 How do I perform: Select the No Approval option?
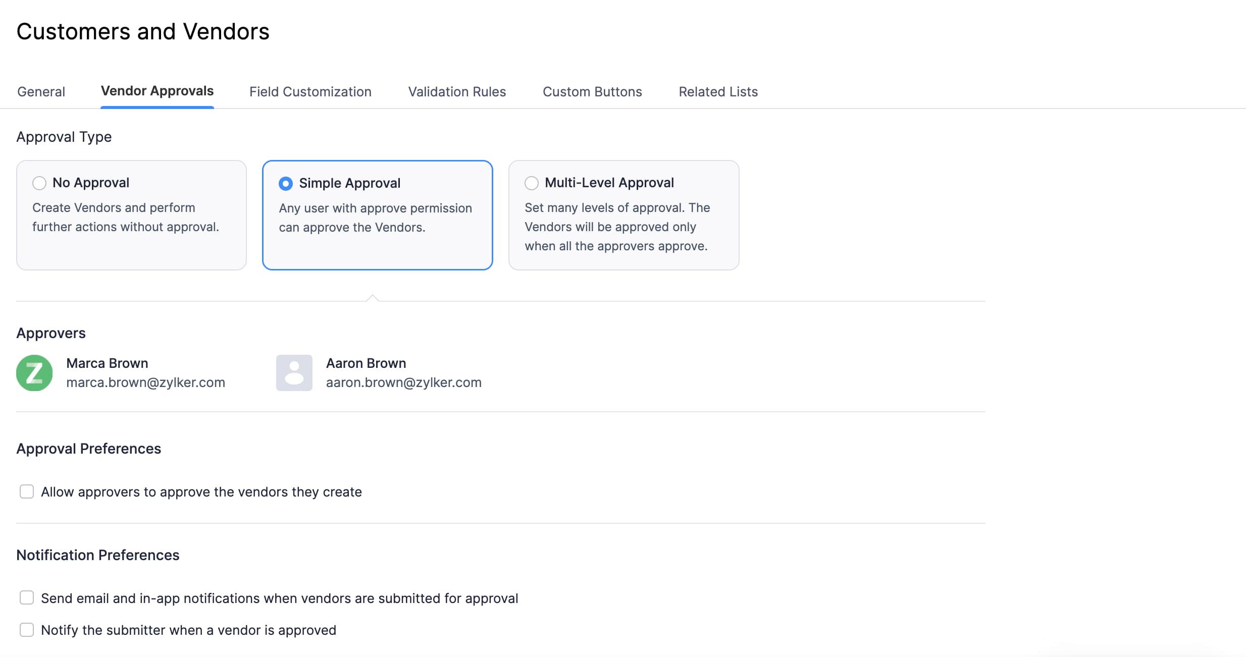click(39, 183)
